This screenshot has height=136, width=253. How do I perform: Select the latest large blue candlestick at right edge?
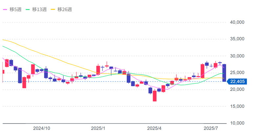pos(224,73)
